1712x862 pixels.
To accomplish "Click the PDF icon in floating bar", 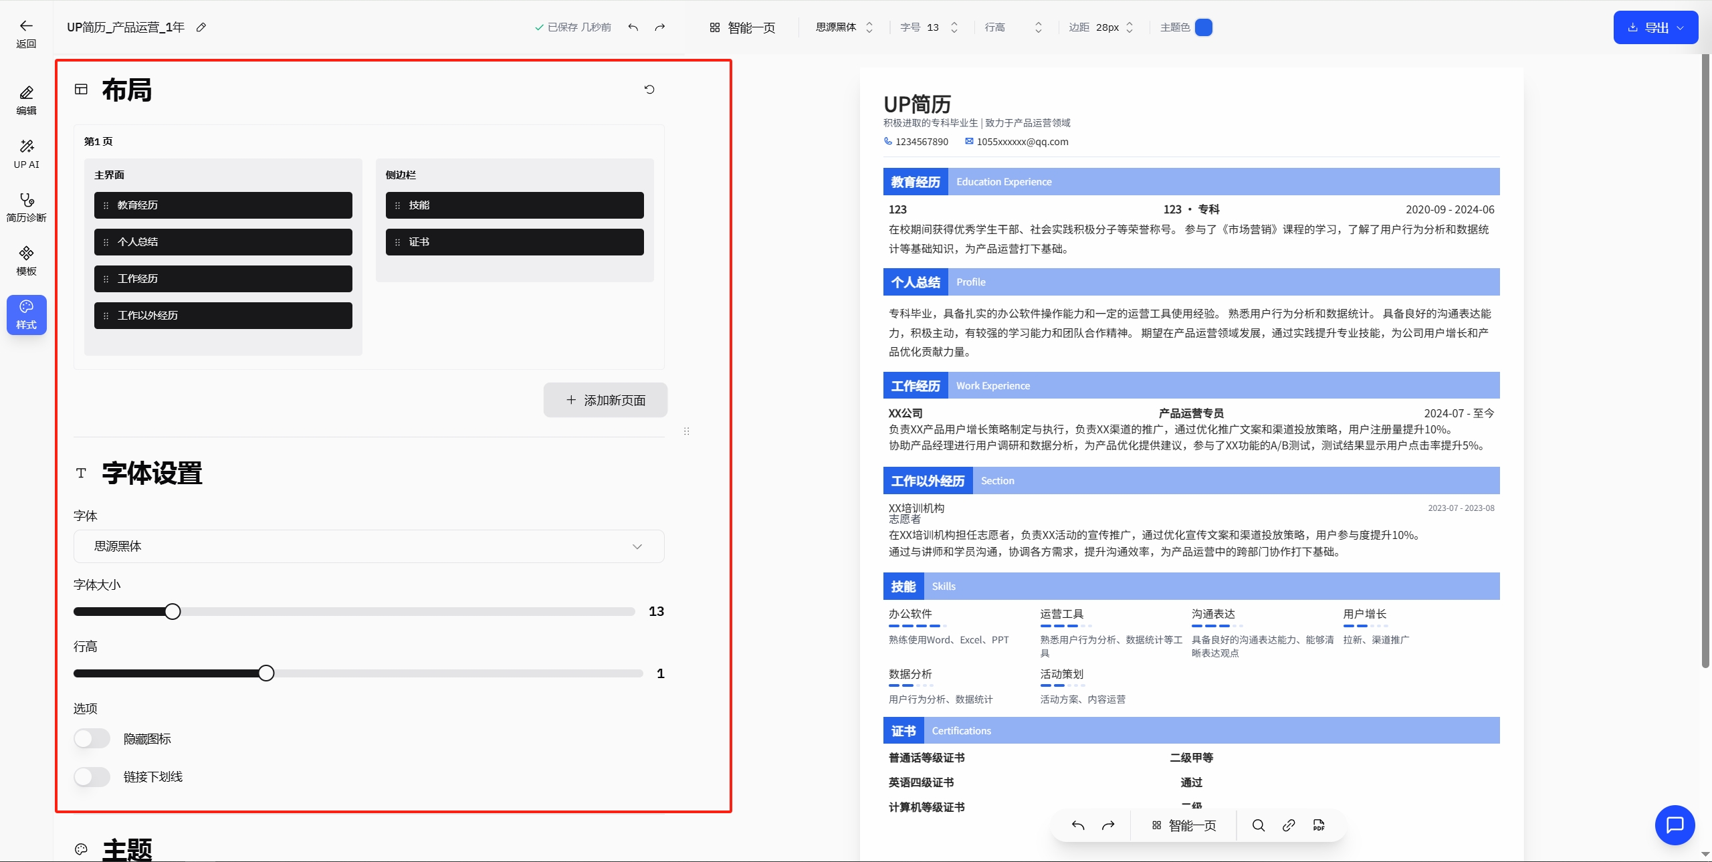I will point(1319,825).
